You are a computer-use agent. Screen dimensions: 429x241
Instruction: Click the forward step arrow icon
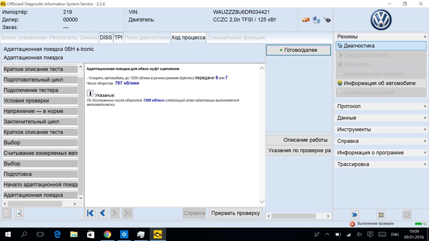pyautogui.click(x=115, y=213)
